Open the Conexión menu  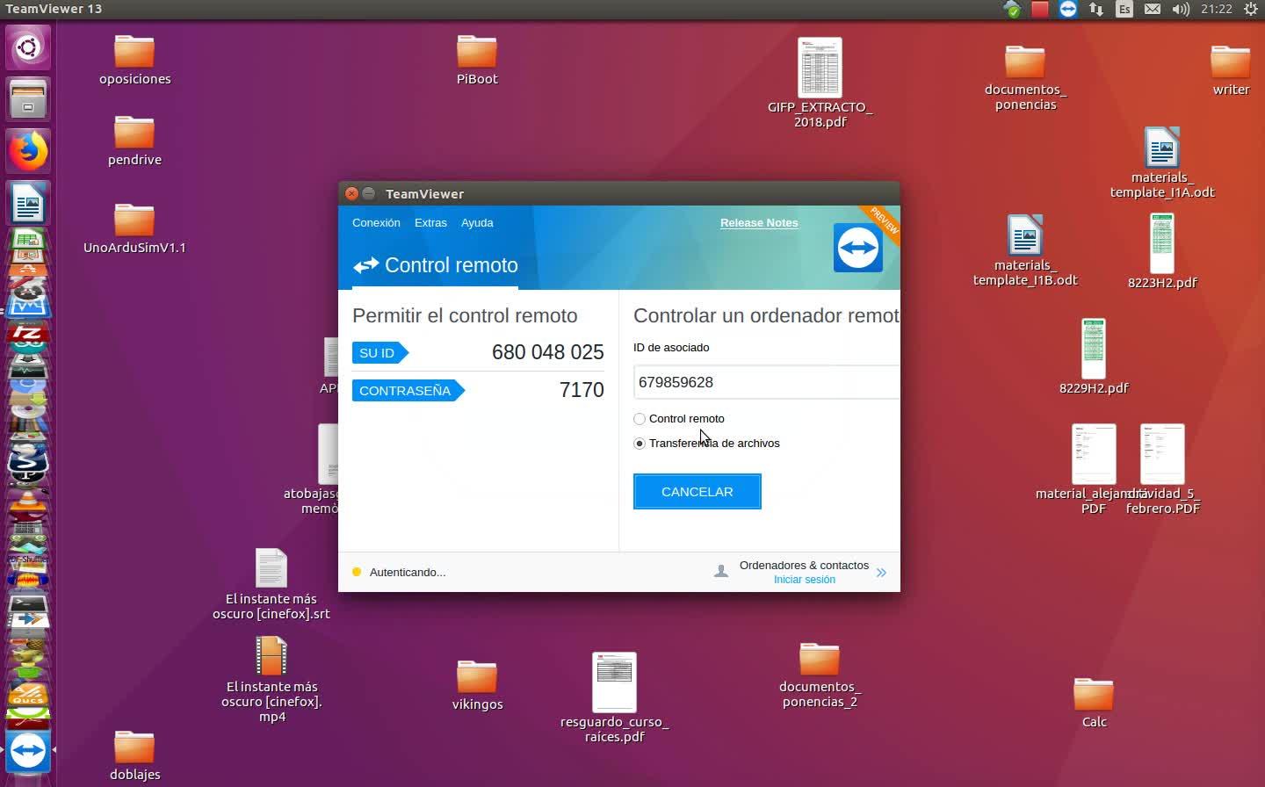coord(376,223)
